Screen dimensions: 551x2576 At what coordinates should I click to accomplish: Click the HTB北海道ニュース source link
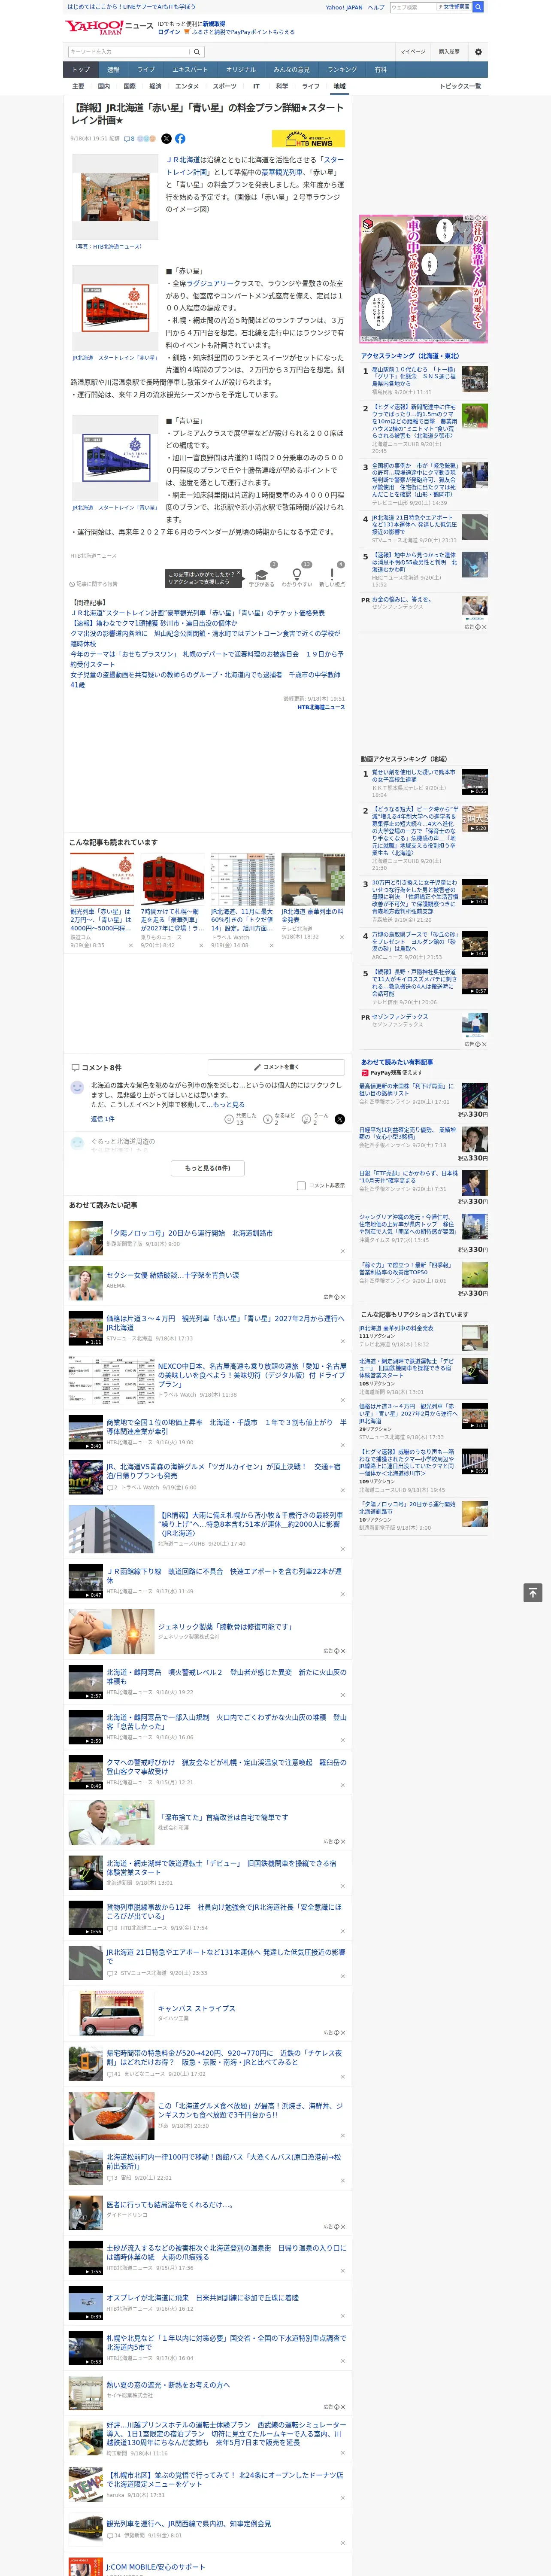(320, 707)
